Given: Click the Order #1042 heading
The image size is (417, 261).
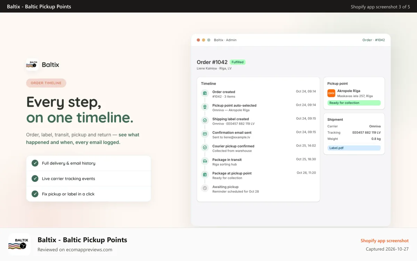Looking at the screenshot, I should click(x=212, y=62).
